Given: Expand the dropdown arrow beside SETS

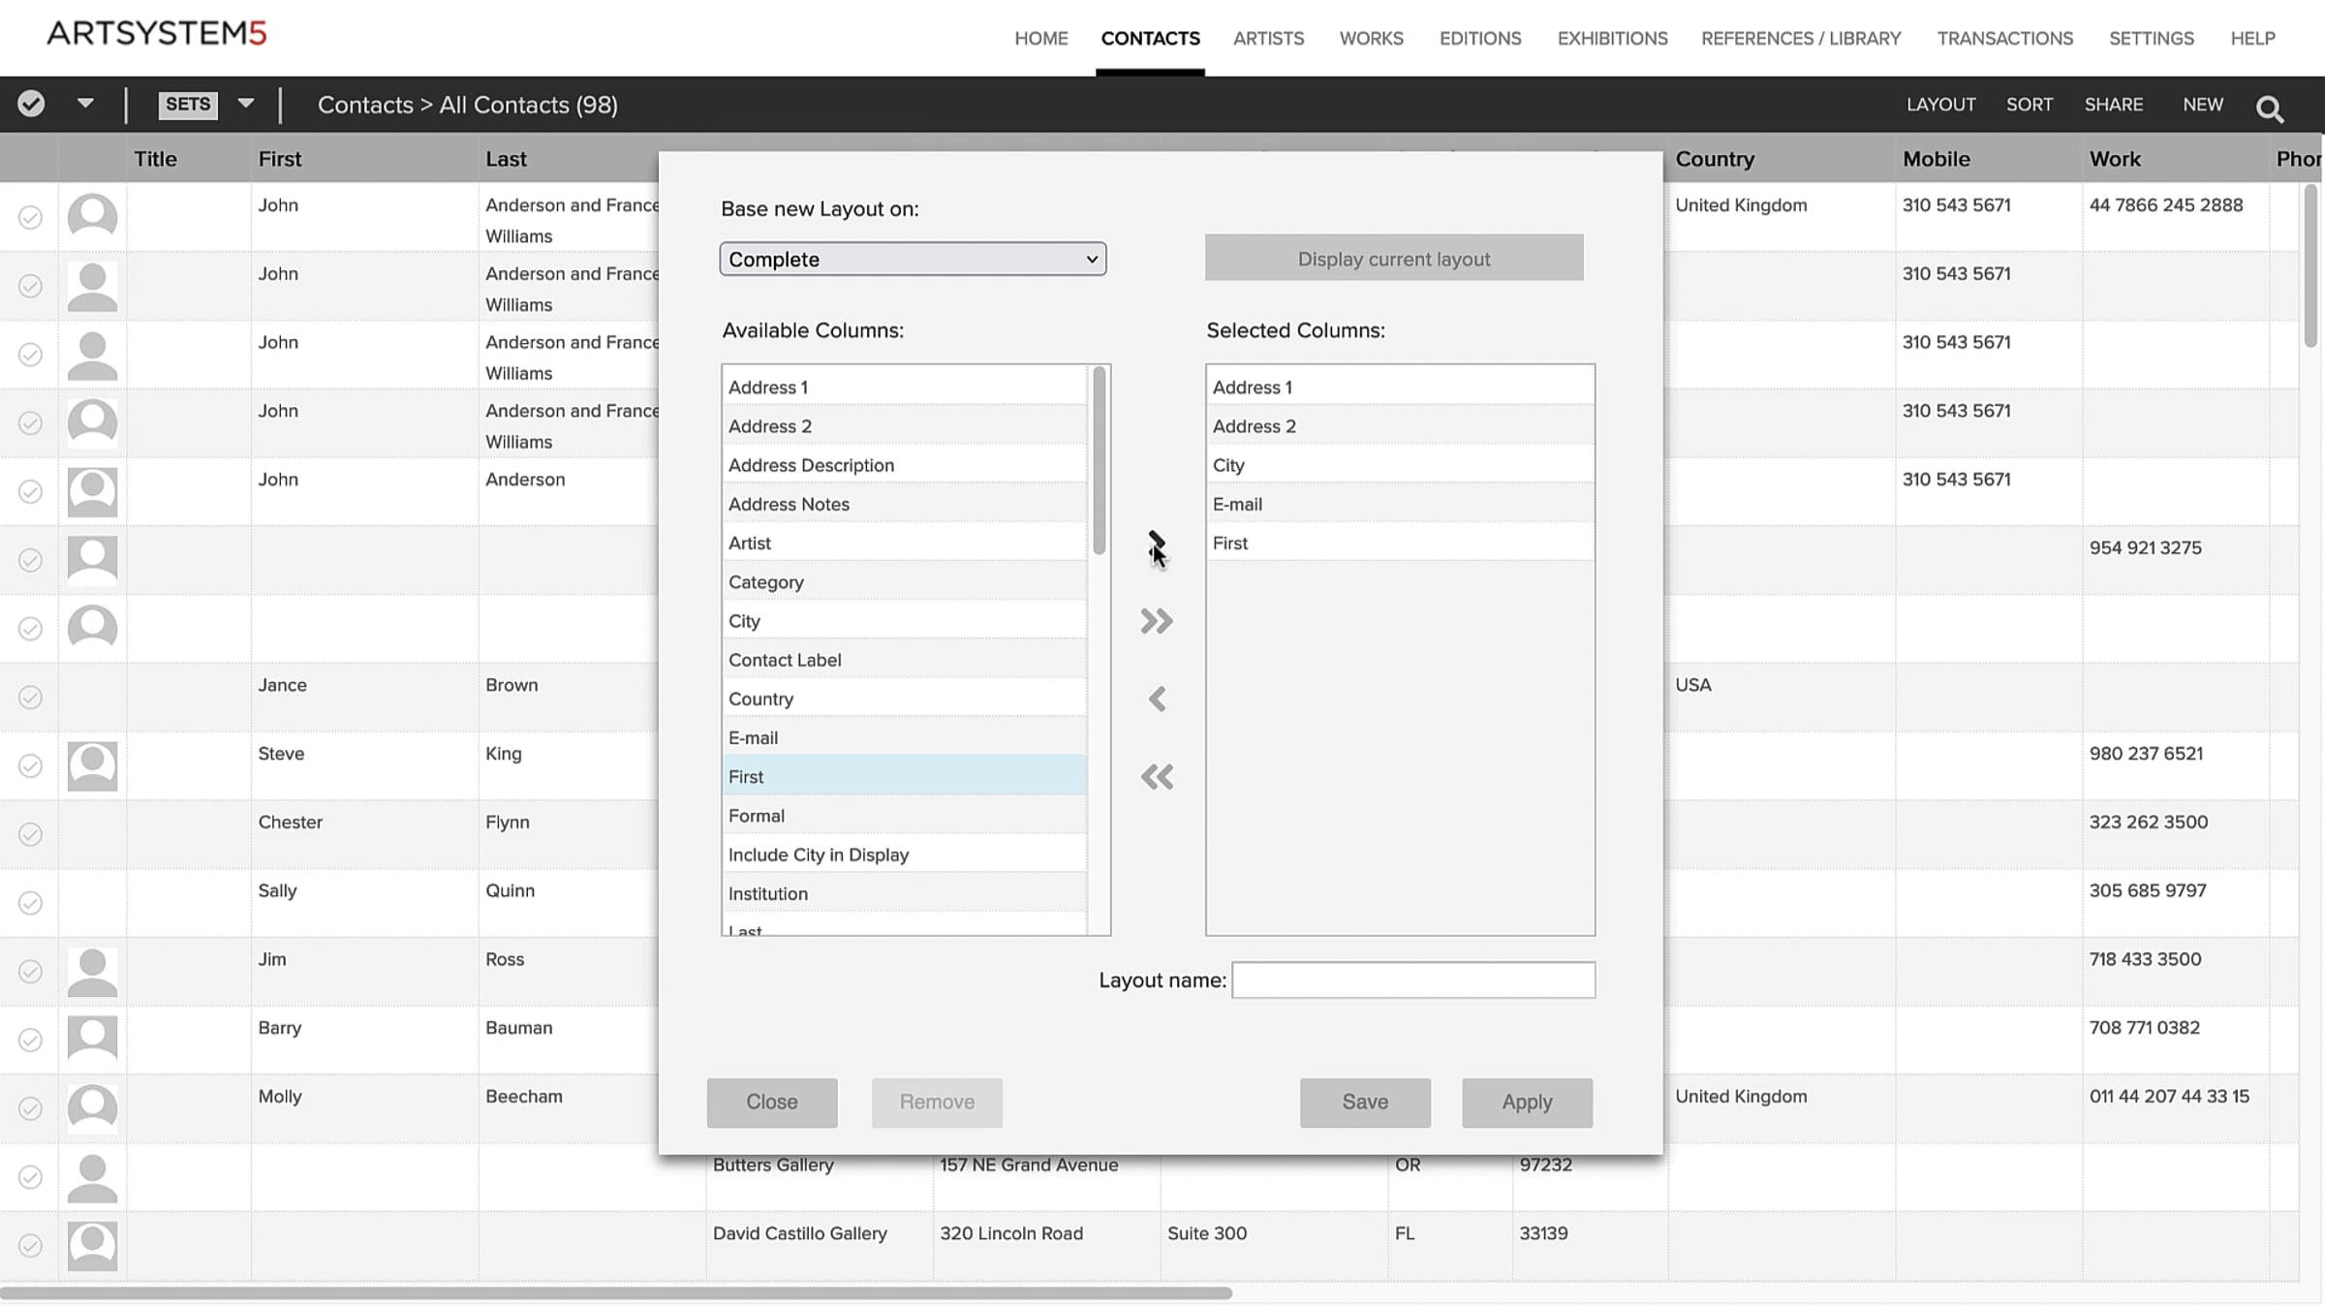Looking at the screenshot, I should [x=246, y=103].
